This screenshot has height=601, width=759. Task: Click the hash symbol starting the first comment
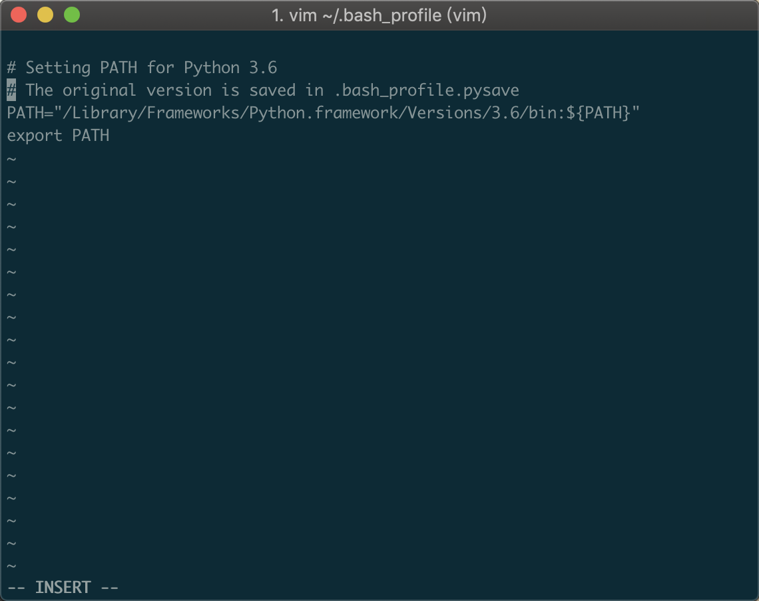(11, 67)
